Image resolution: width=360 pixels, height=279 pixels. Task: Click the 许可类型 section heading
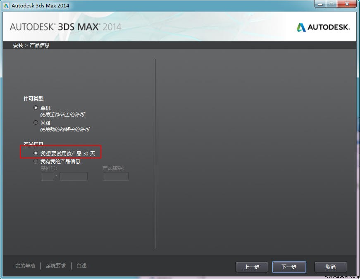point(33,98)
